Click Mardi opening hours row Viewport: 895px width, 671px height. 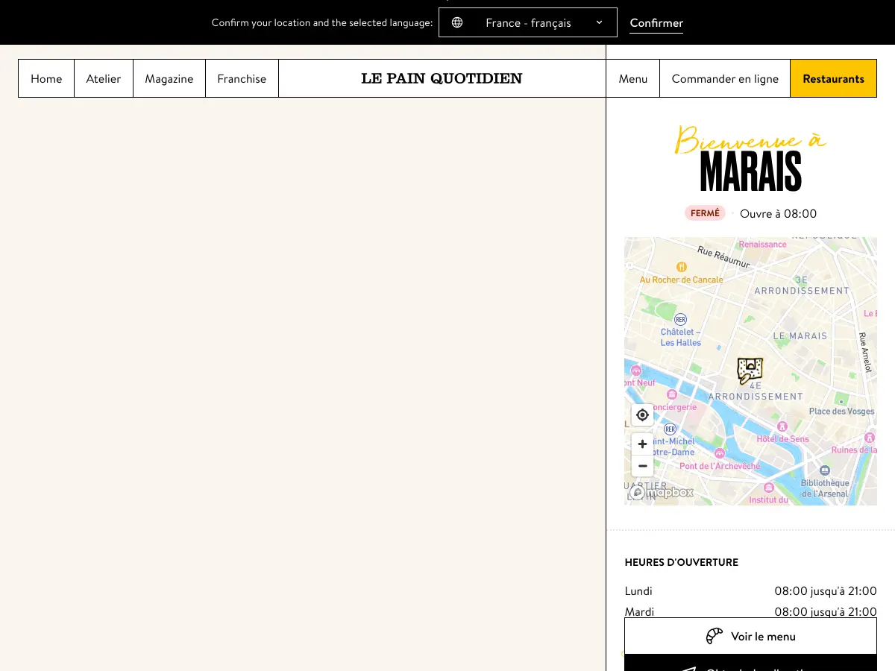coord(750,612)
